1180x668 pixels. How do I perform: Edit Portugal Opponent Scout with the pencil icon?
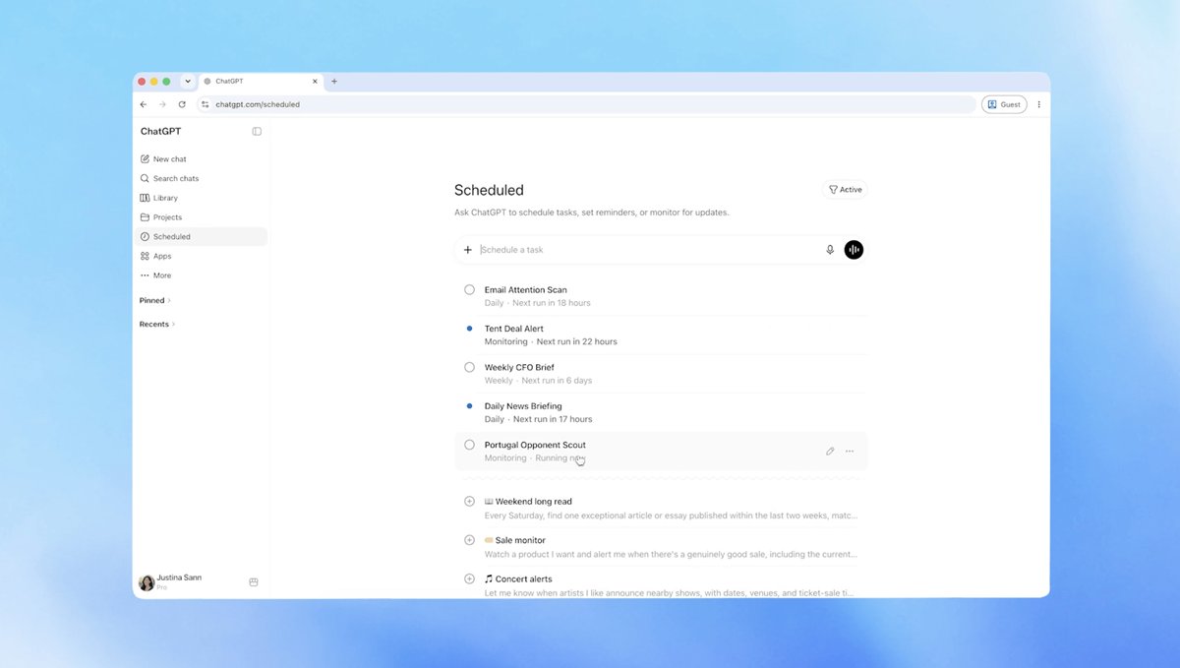[x=830, y=452]
